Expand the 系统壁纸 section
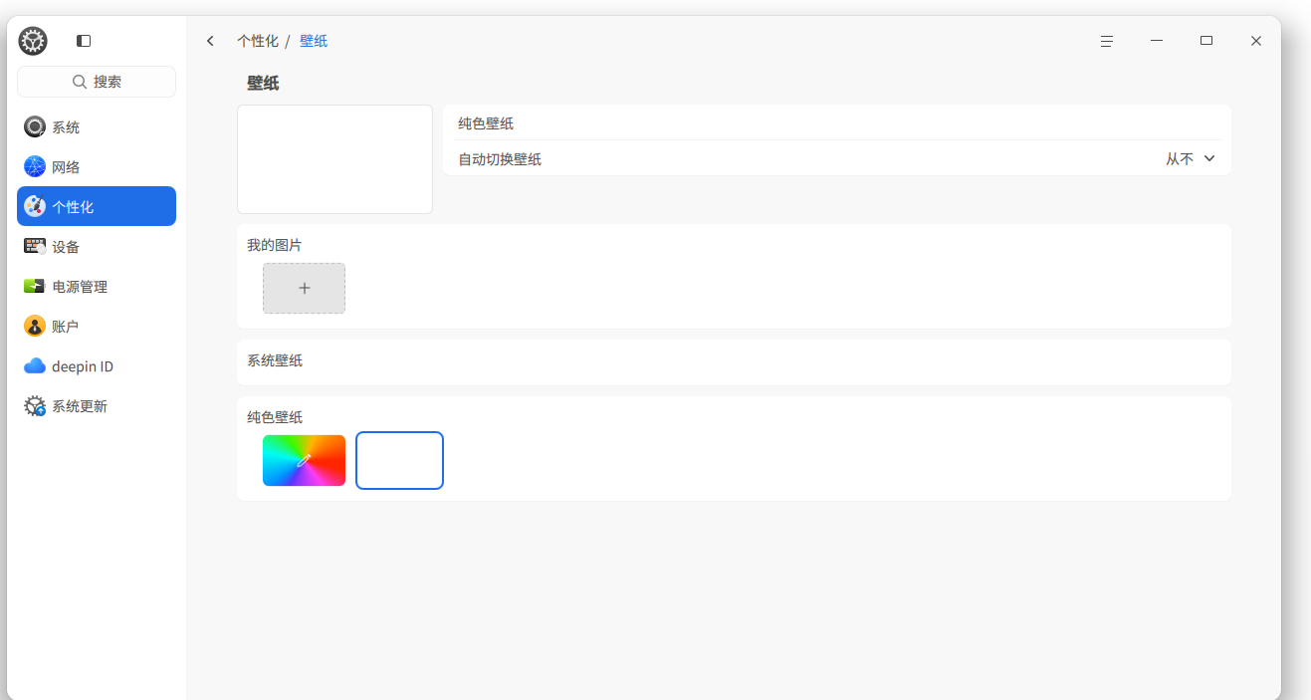 [734, 361]
